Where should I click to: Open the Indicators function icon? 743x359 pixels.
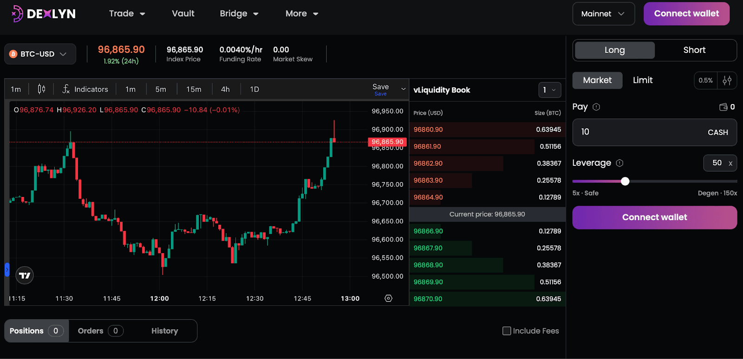(66, 89)
